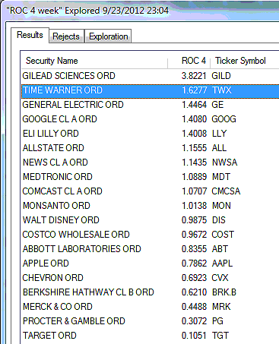Click the ROC value 1.4008
The image size is (279, 344).
[x=194, y=134]
